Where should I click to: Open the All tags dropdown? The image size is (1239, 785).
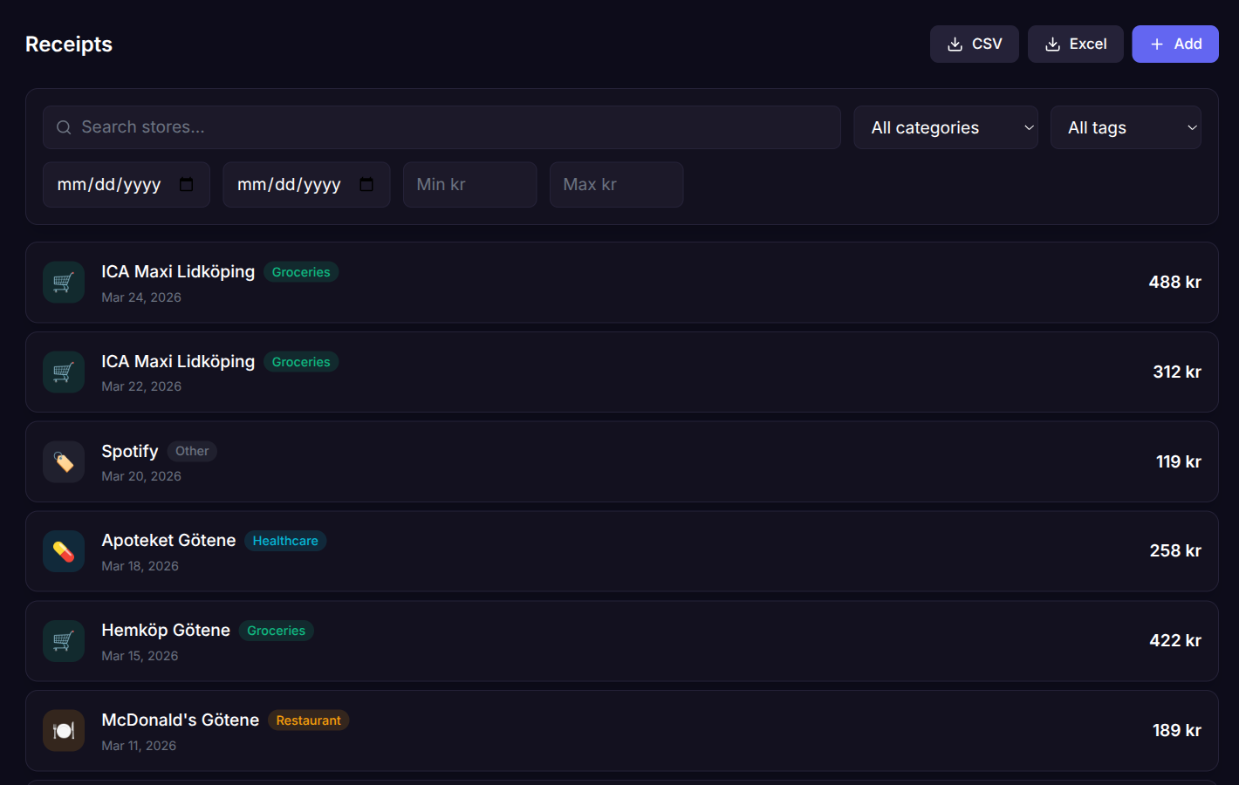click(x=1125, y=127)
